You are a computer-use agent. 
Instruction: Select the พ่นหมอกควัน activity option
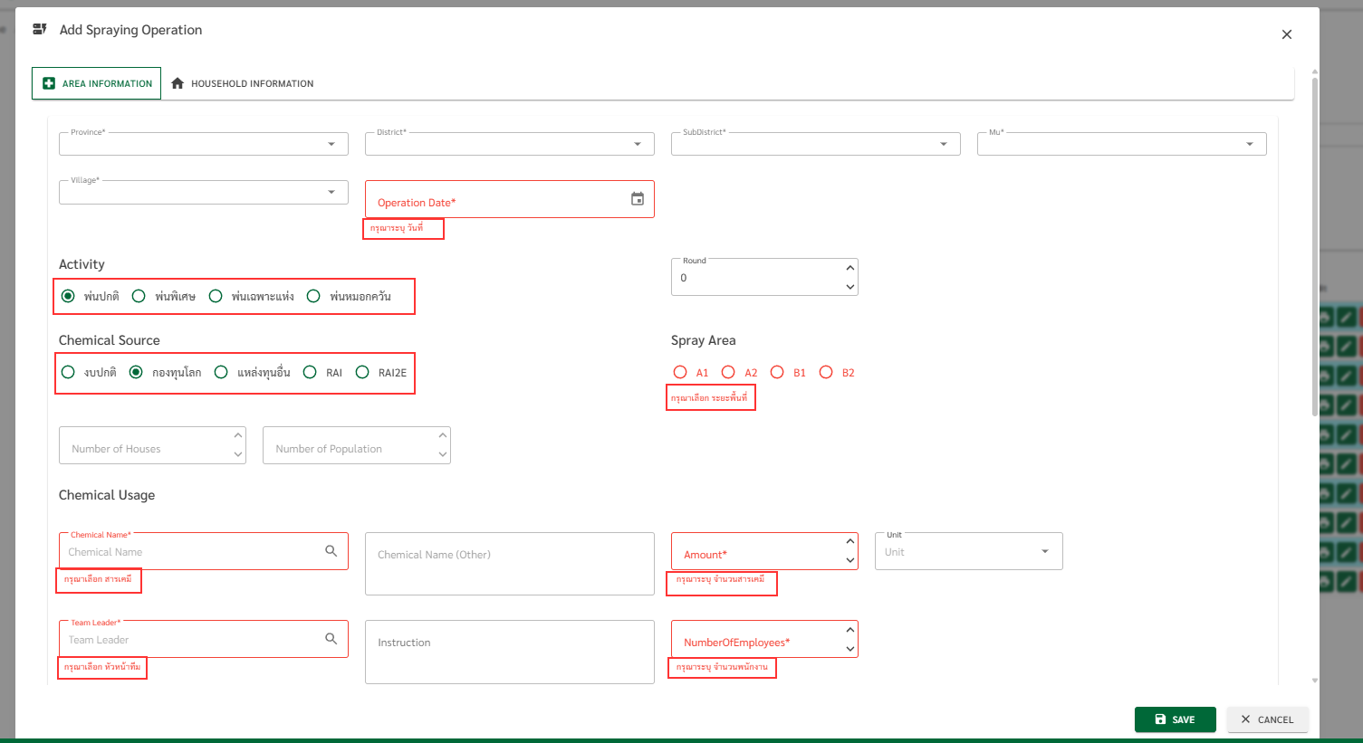pyautogui.click(x=313, y=296)
